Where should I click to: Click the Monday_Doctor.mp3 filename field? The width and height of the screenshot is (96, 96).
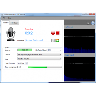[38, 40]
